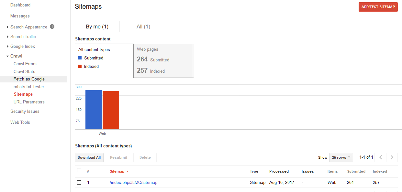Go to previous page arrow

coord(381,157)
